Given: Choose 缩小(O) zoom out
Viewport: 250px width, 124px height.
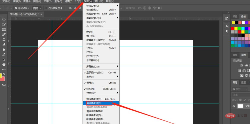Looking at the screenshot, I should point(101,36).
